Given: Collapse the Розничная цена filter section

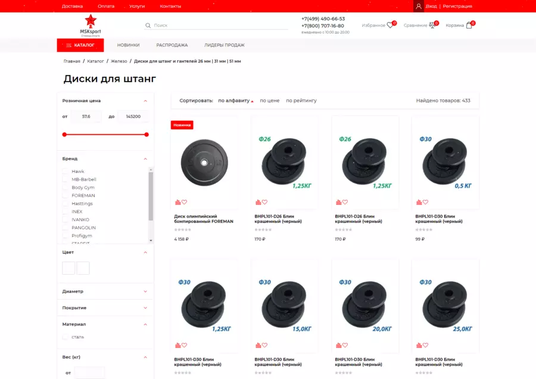Looking at the screenshot, I should (145, 101).
